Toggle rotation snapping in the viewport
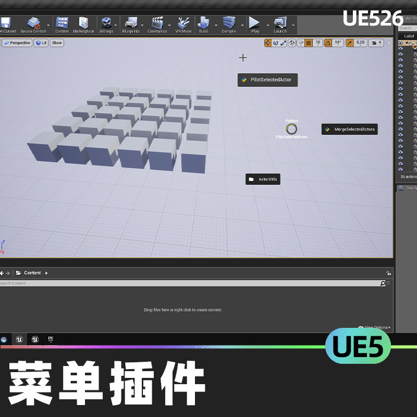 pyautogui.click(x=328, y=43)
